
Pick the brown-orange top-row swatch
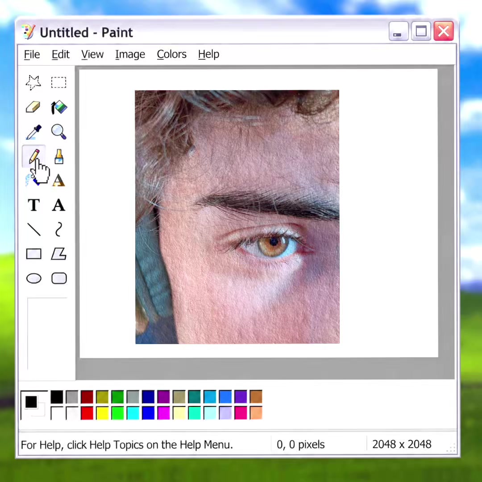(256, 397)
